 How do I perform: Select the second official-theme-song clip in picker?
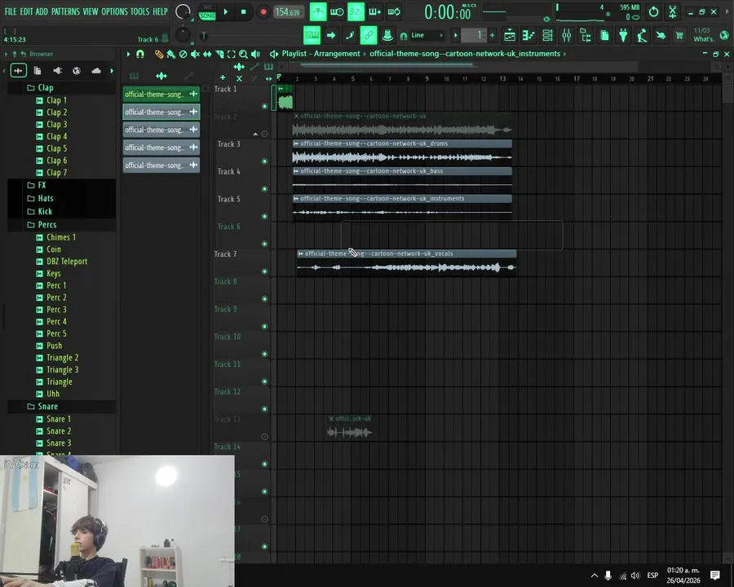pyautogui.click(x=161, y=112)
